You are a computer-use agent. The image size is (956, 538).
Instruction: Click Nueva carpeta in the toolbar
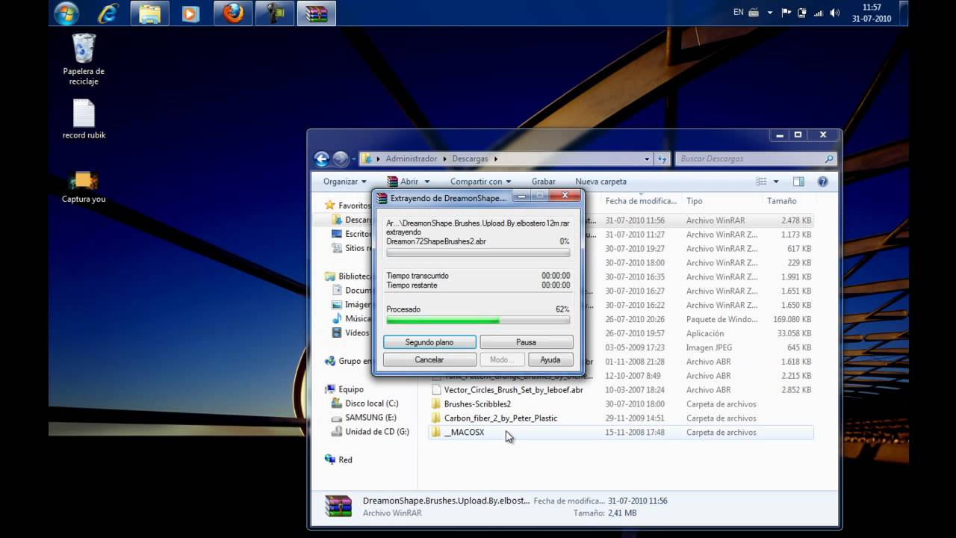pyautogui.click(x=600, y=182)
